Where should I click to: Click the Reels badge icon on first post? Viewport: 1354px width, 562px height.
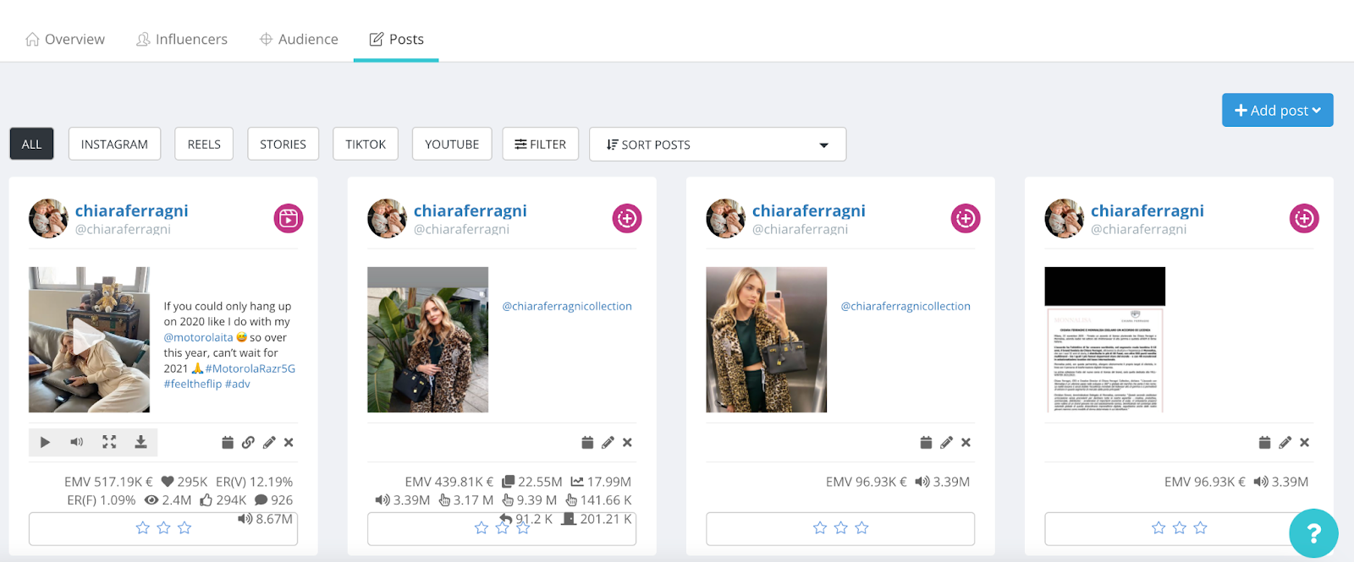pos(289,219)
